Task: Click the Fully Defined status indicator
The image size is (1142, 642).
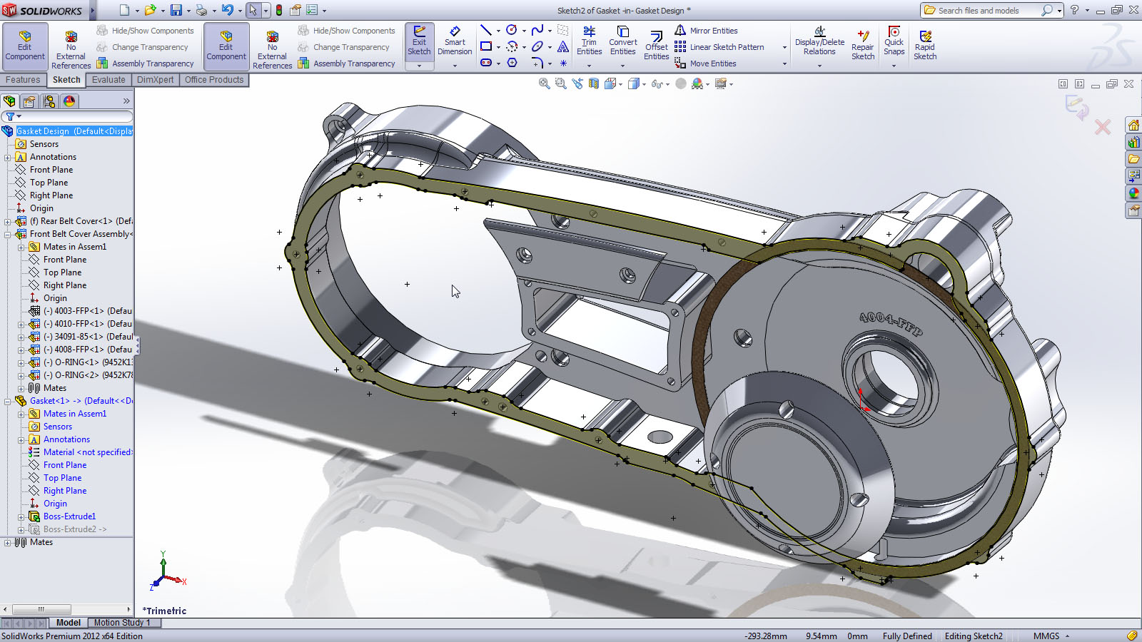Action: (907, 636)
